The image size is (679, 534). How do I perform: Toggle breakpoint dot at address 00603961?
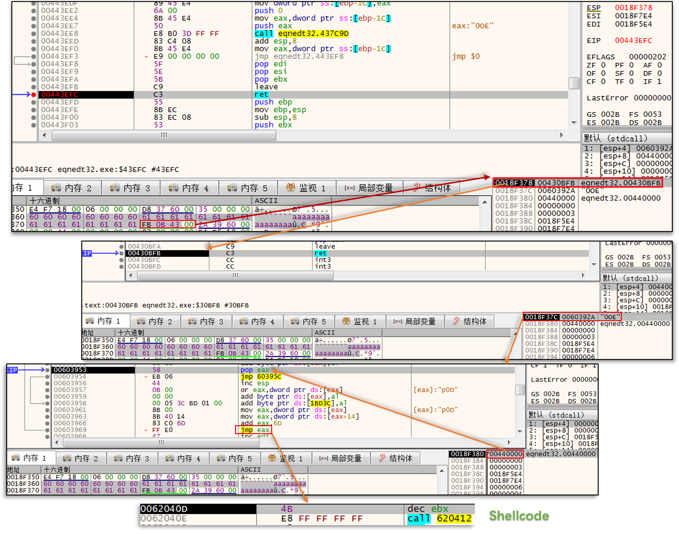pyautogui.click(x=47, y=410)
